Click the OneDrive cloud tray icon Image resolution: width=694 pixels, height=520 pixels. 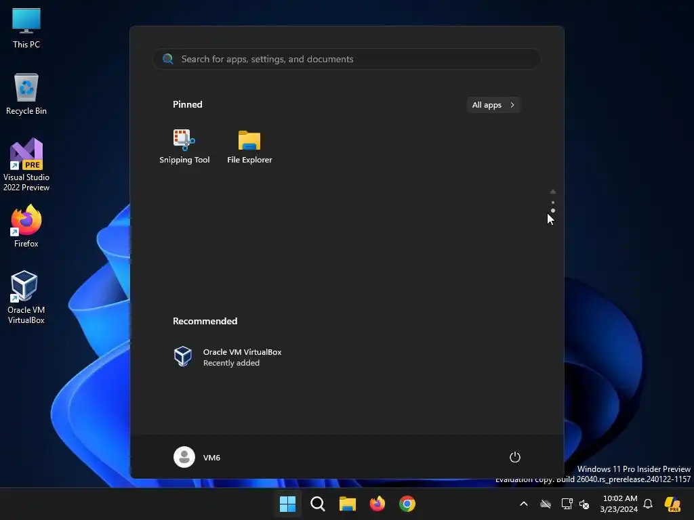tap(546, 504)
